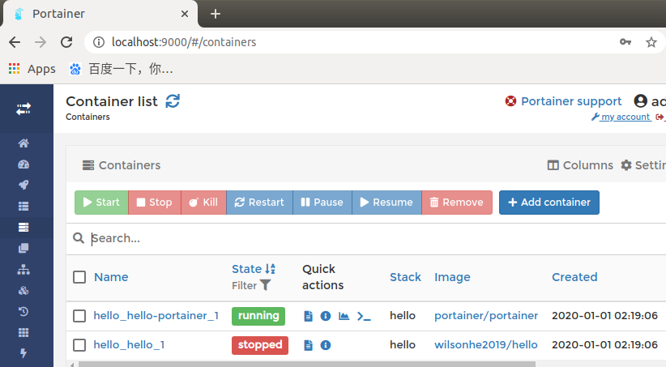This screenshot has width=666, height=367.
Task: Open the Apps bookmarks shortcut
Action: [x=32, y=69]
